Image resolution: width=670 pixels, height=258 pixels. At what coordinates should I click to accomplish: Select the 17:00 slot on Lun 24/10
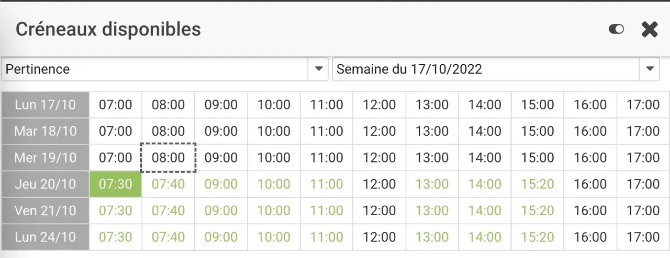coord(643,237)
